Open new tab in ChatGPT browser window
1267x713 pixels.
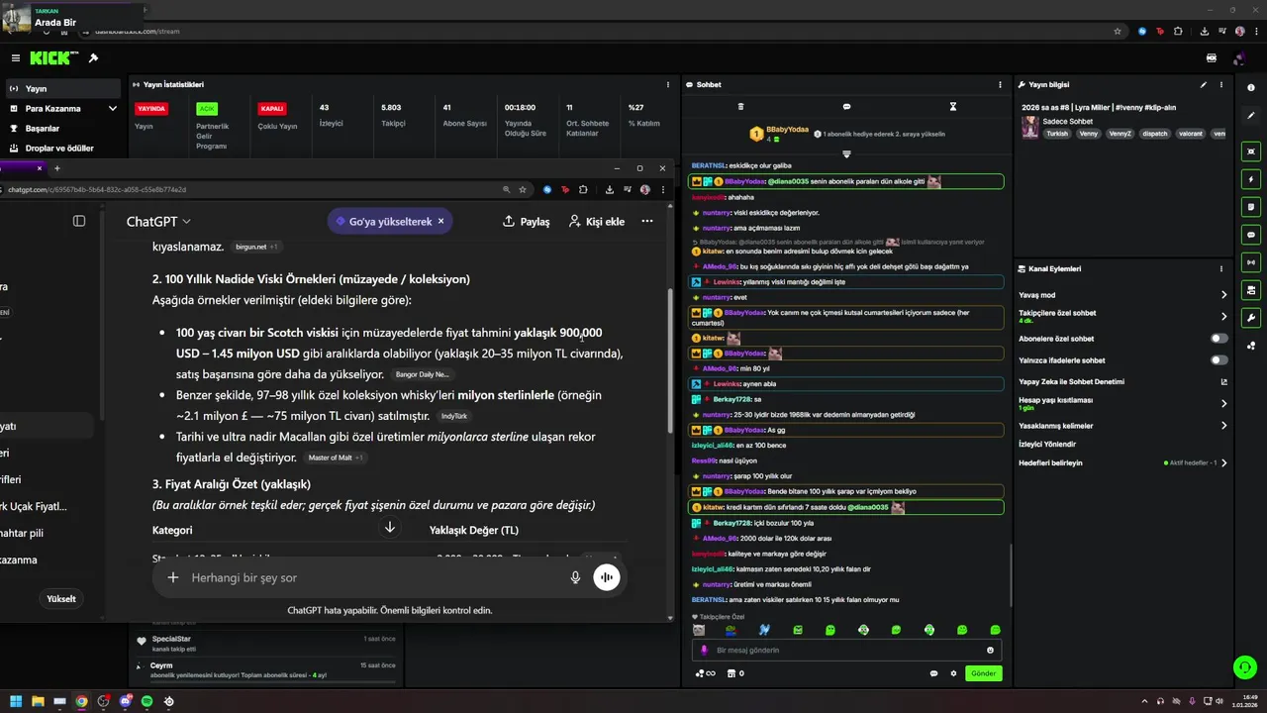pyautogui.click(x=56, y=168)
